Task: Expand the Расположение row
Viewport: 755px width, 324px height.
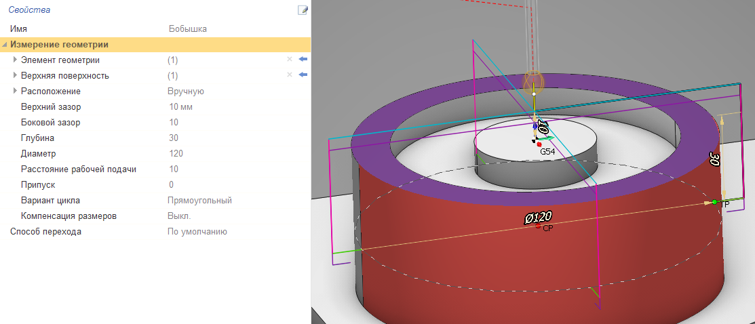Action: click(15, 91)
